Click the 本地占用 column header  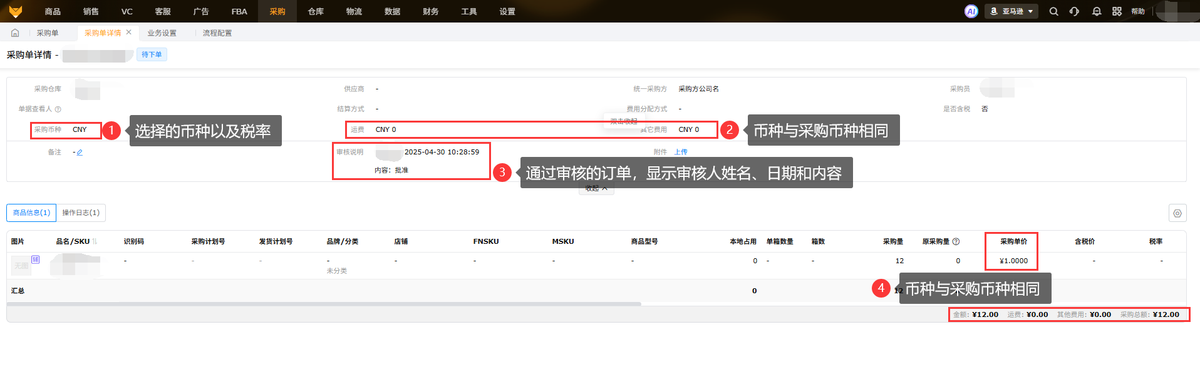pyautogui.click(x=743, y=241)
